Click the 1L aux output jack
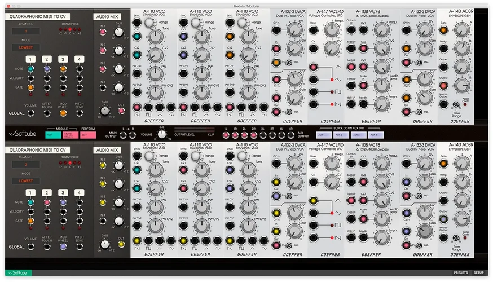493x282 pixels. point(226,135)
